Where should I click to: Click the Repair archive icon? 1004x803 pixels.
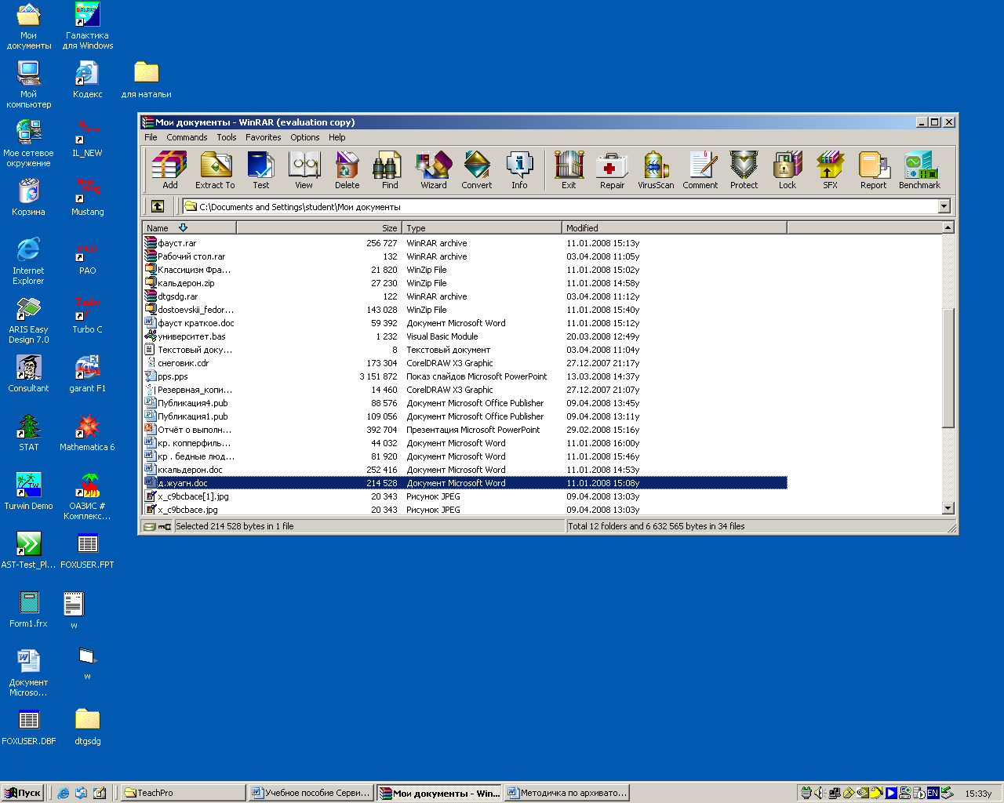click(x=612, y=170)
